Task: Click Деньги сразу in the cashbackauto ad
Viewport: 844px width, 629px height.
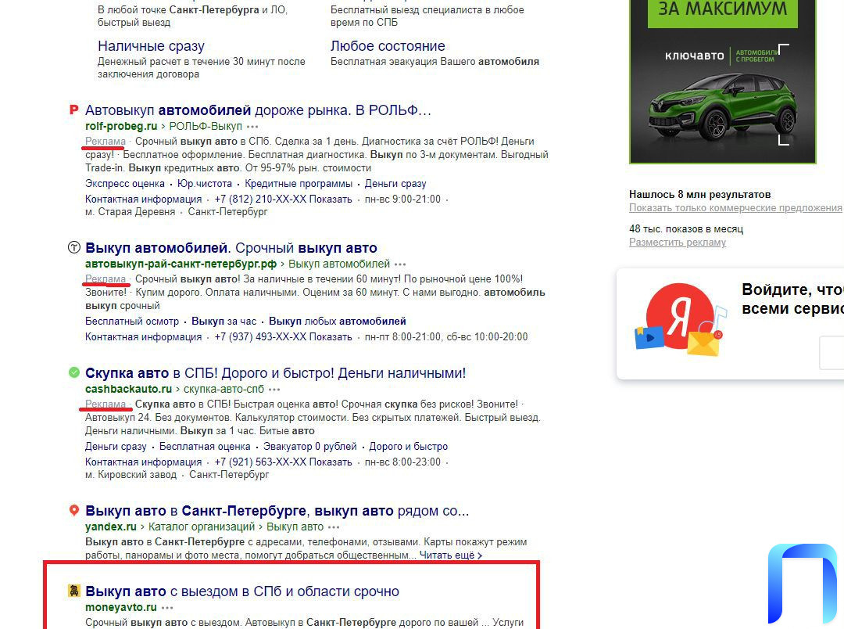Action: pos(116,447)
